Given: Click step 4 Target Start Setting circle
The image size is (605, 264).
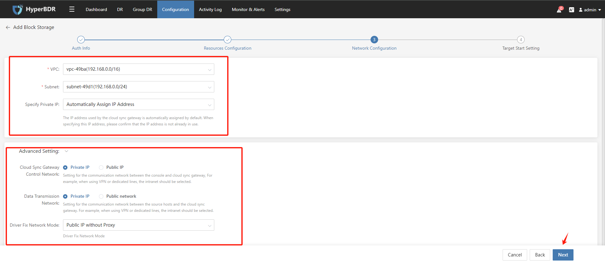Looking at the screenshot, I should 521,40.
